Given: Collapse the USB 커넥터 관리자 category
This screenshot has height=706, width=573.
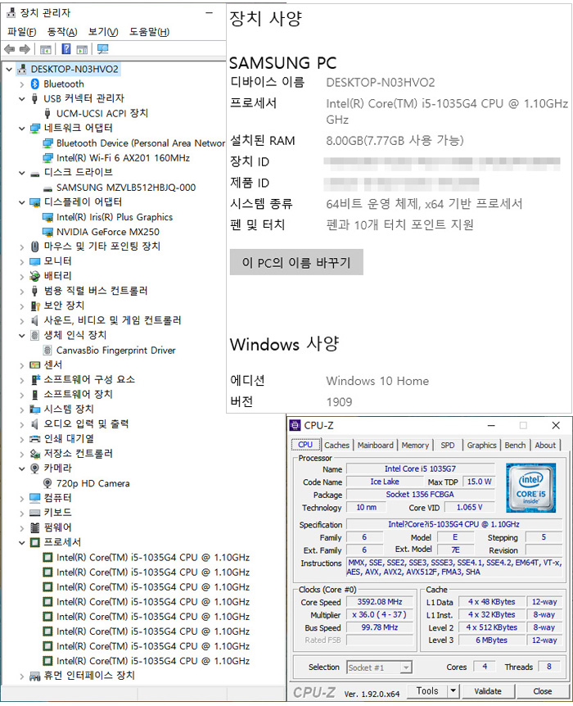Looking at the screenshot, I should (21, 98).
